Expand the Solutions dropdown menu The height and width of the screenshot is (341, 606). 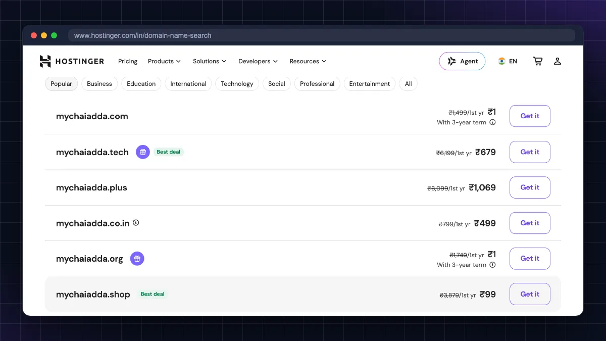click(210, 61)
